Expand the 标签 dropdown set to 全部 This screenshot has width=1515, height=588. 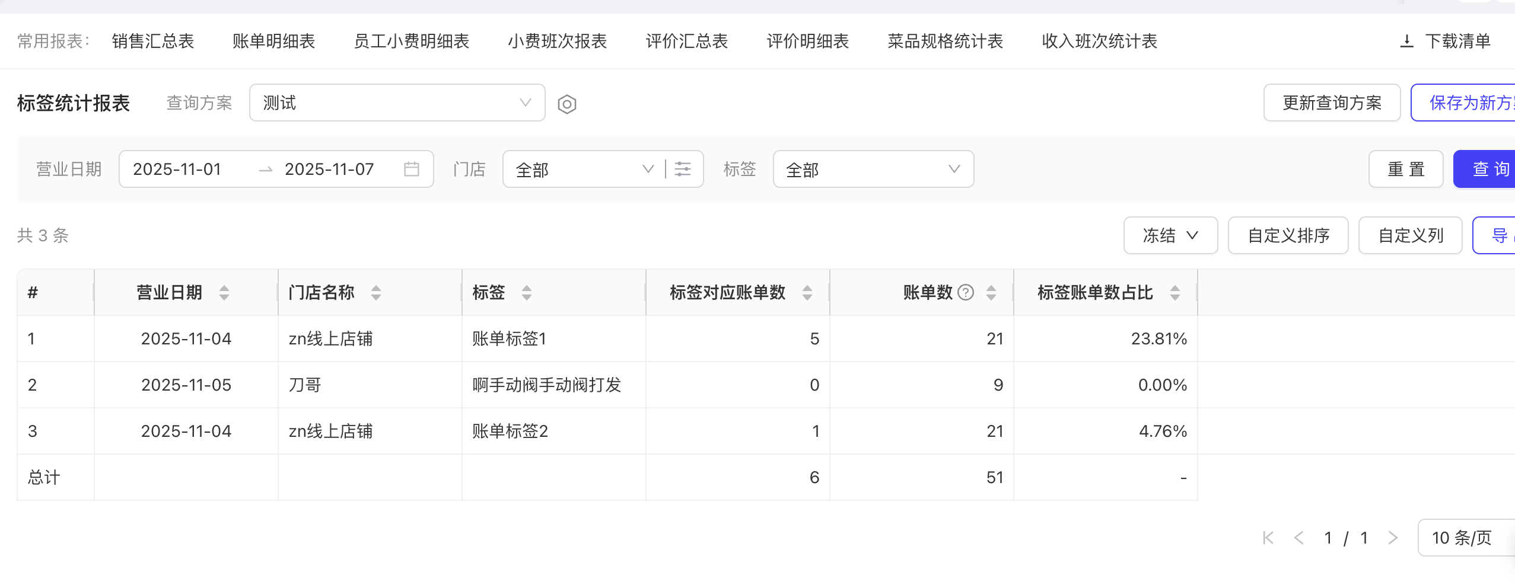[x=873, y=170]
